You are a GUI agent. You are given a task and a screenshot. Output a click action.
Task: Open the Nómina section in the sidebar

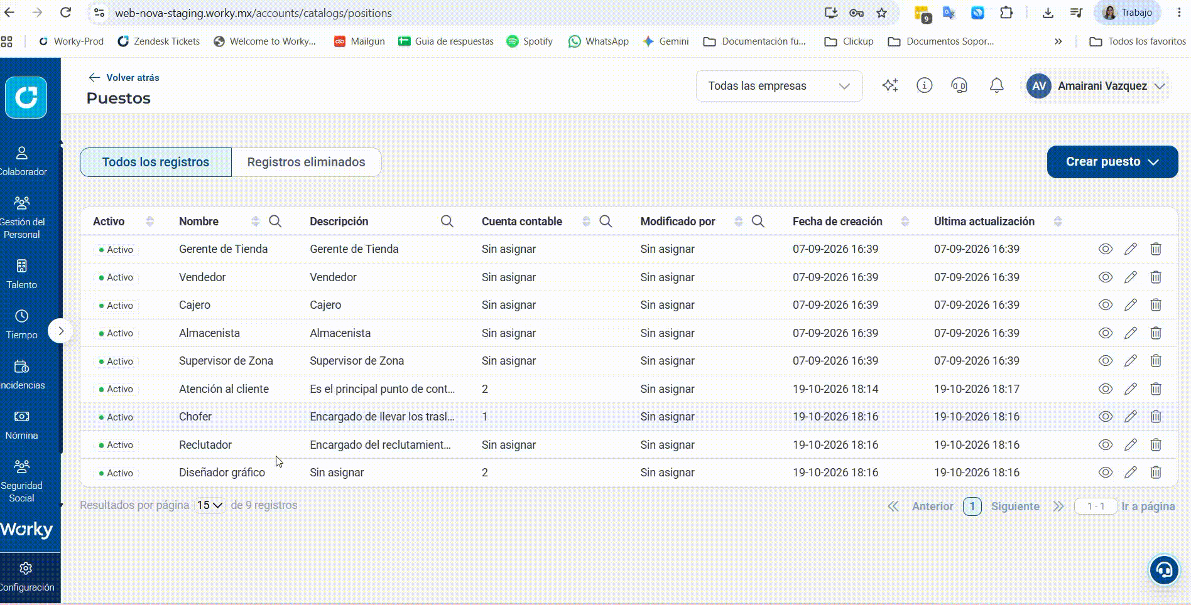click(x=22, y=425)
